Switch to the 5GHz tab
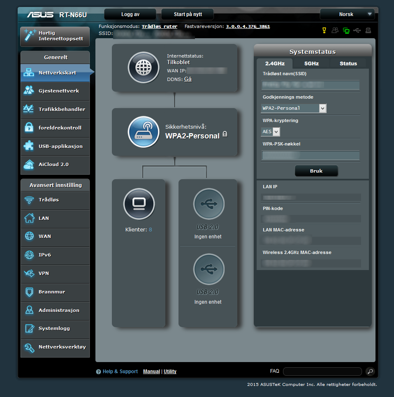This screenshot has height=397, width=394. [x=311, y=63]
